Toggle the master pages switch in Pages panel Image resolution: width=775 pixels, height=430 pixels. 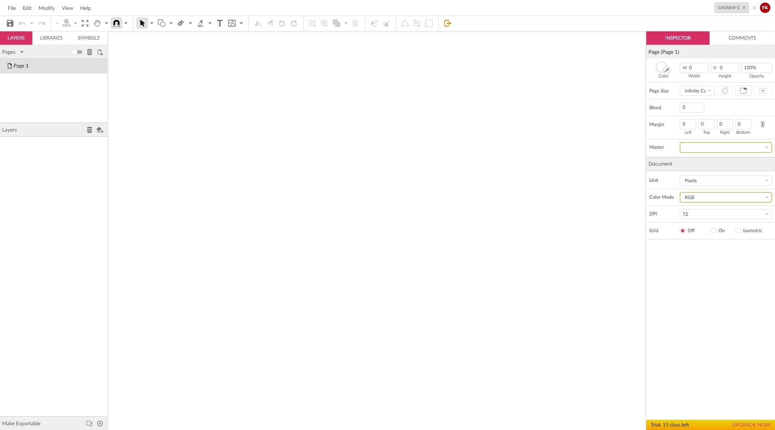click(x=77, y=52)
